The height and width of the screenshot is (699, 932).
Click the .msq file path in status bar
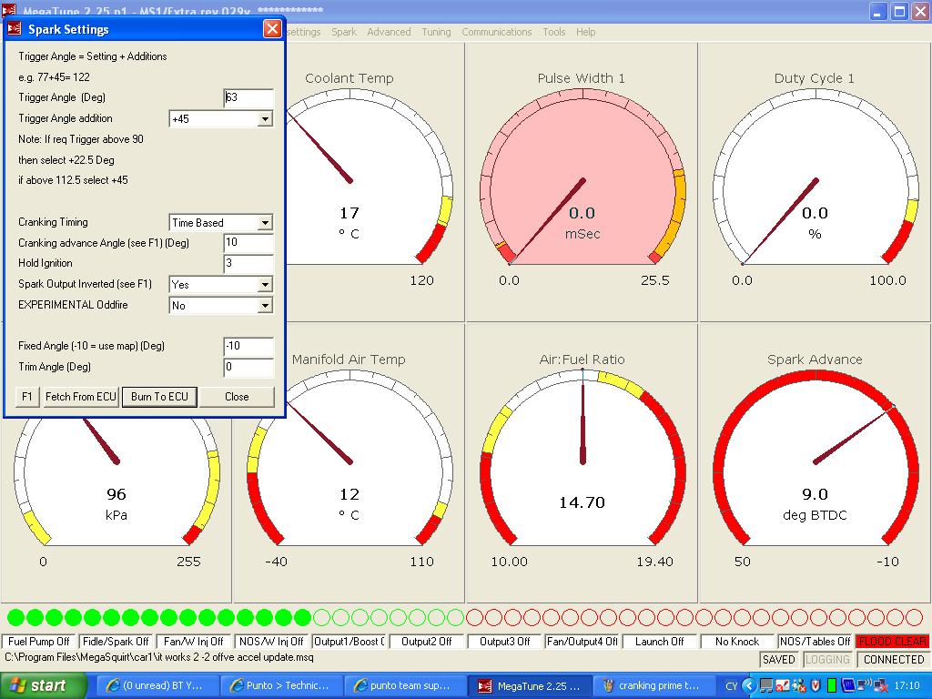pos(158,658)
